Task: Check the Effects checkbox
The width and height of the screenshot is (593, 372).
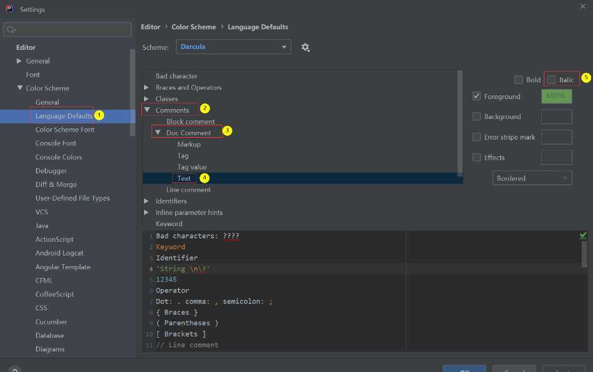Action: (x=476, y=157)
